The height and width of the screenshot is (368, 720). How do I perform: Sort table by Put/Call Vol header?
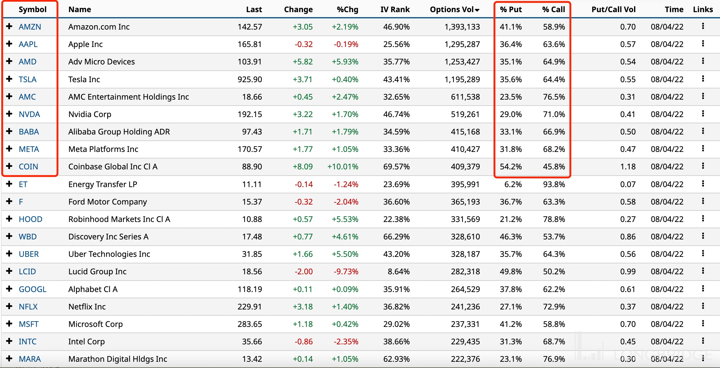tap(613, 9)
